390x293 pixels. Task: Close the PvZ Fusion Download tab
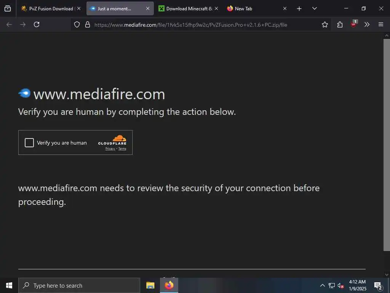[x=79, y=8]
